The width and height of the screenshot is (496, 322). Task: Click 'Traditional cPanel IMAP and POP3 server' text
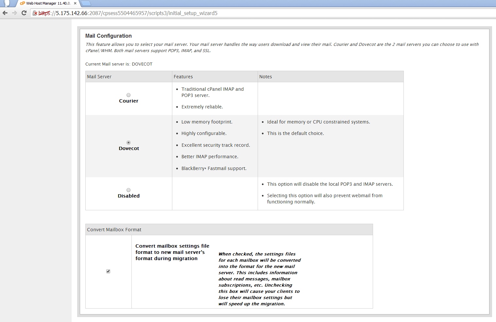pyautogui.click(x=213, y=92)
